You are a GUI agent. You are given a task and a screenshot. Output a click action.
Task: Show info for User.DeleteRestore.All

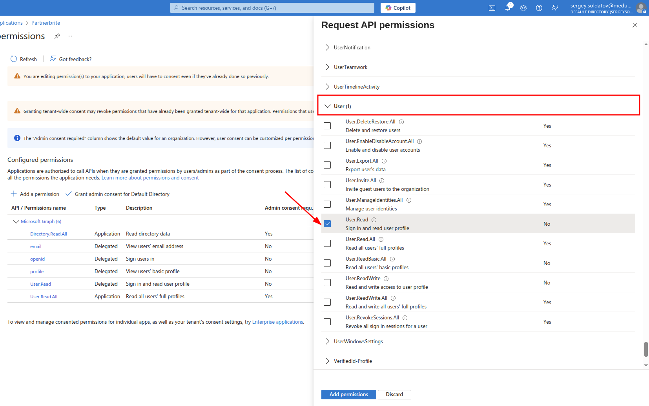click(401, 122)
